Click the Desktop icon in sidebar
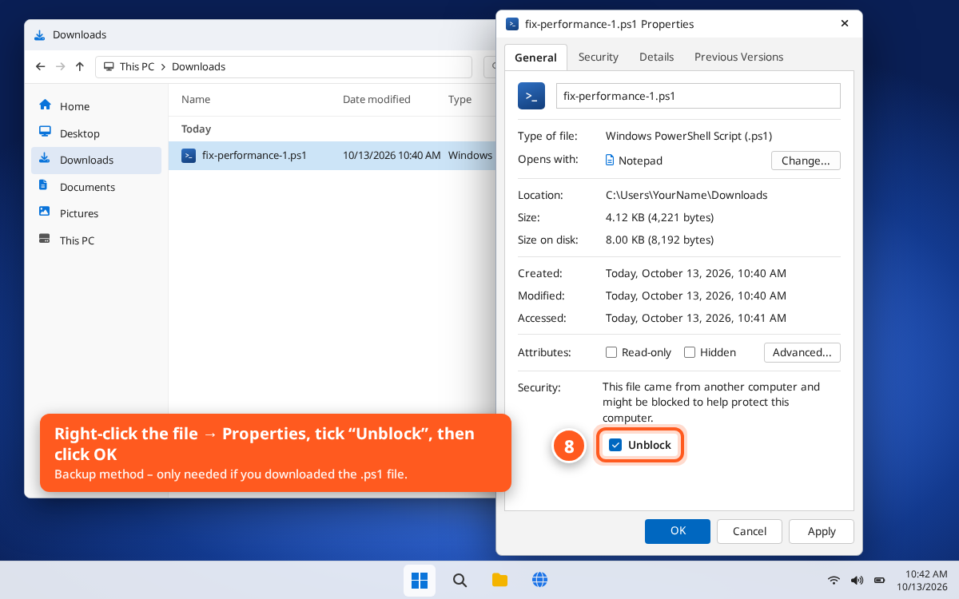 [x=45, y=132]
